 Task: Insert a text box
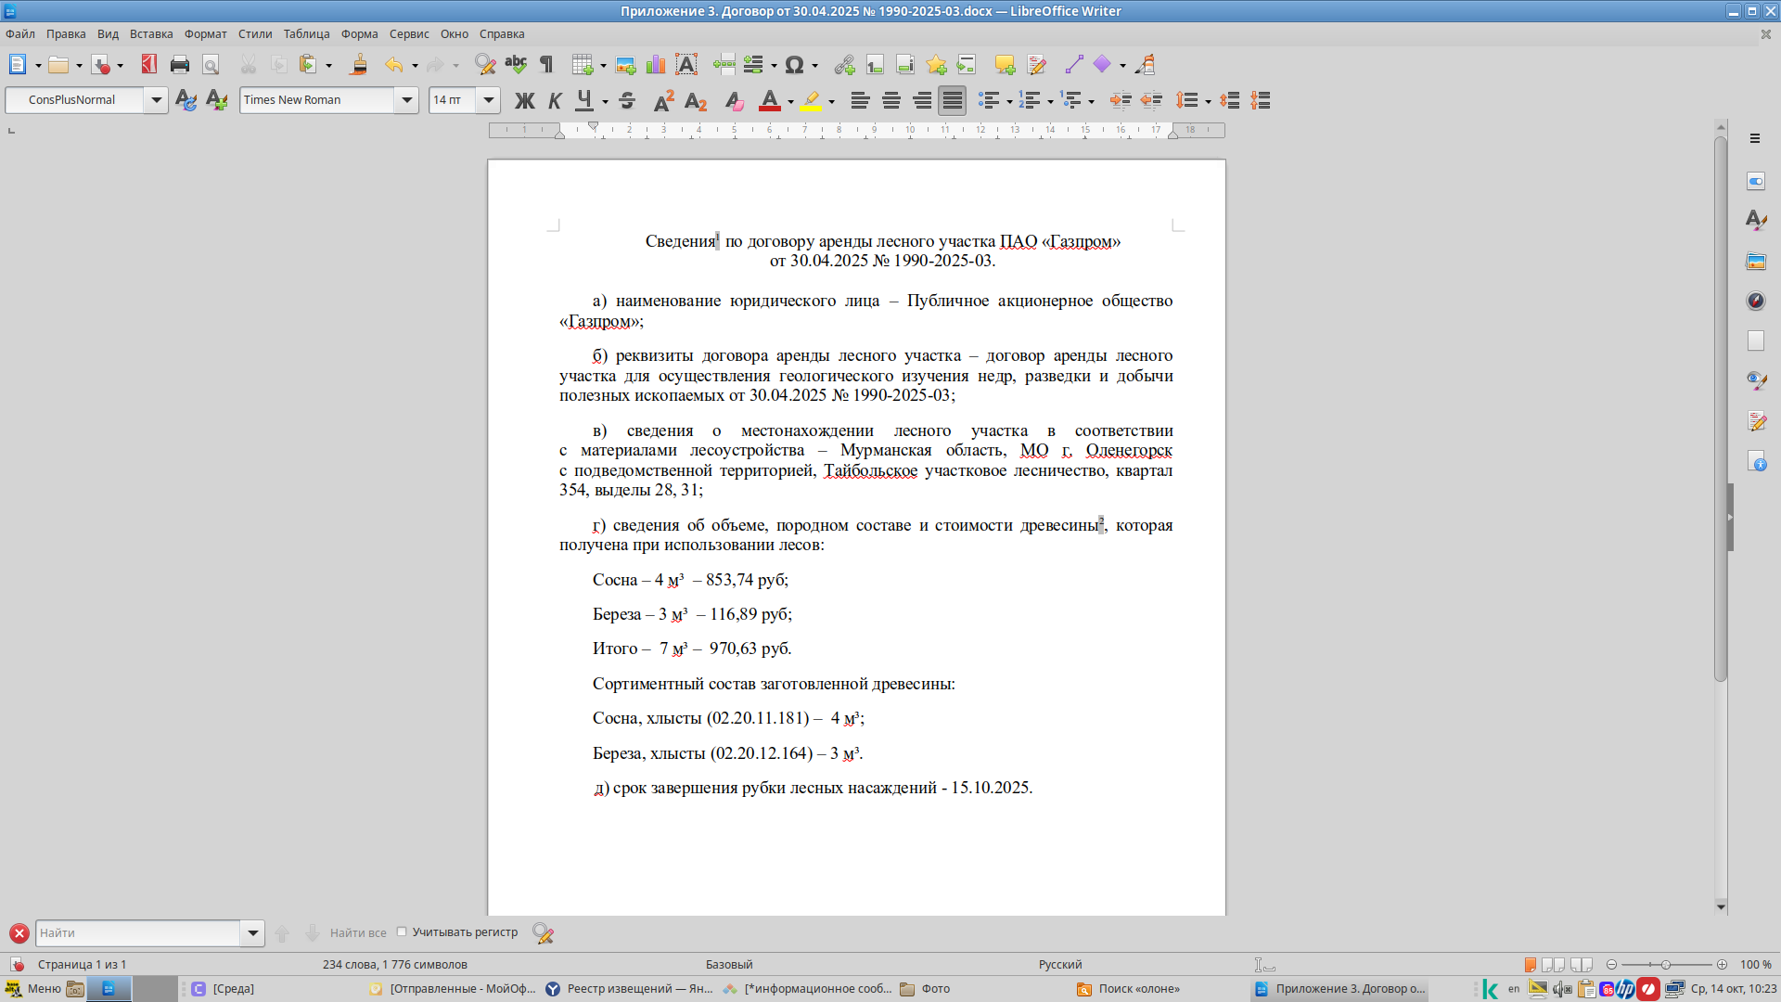point(686,65)
